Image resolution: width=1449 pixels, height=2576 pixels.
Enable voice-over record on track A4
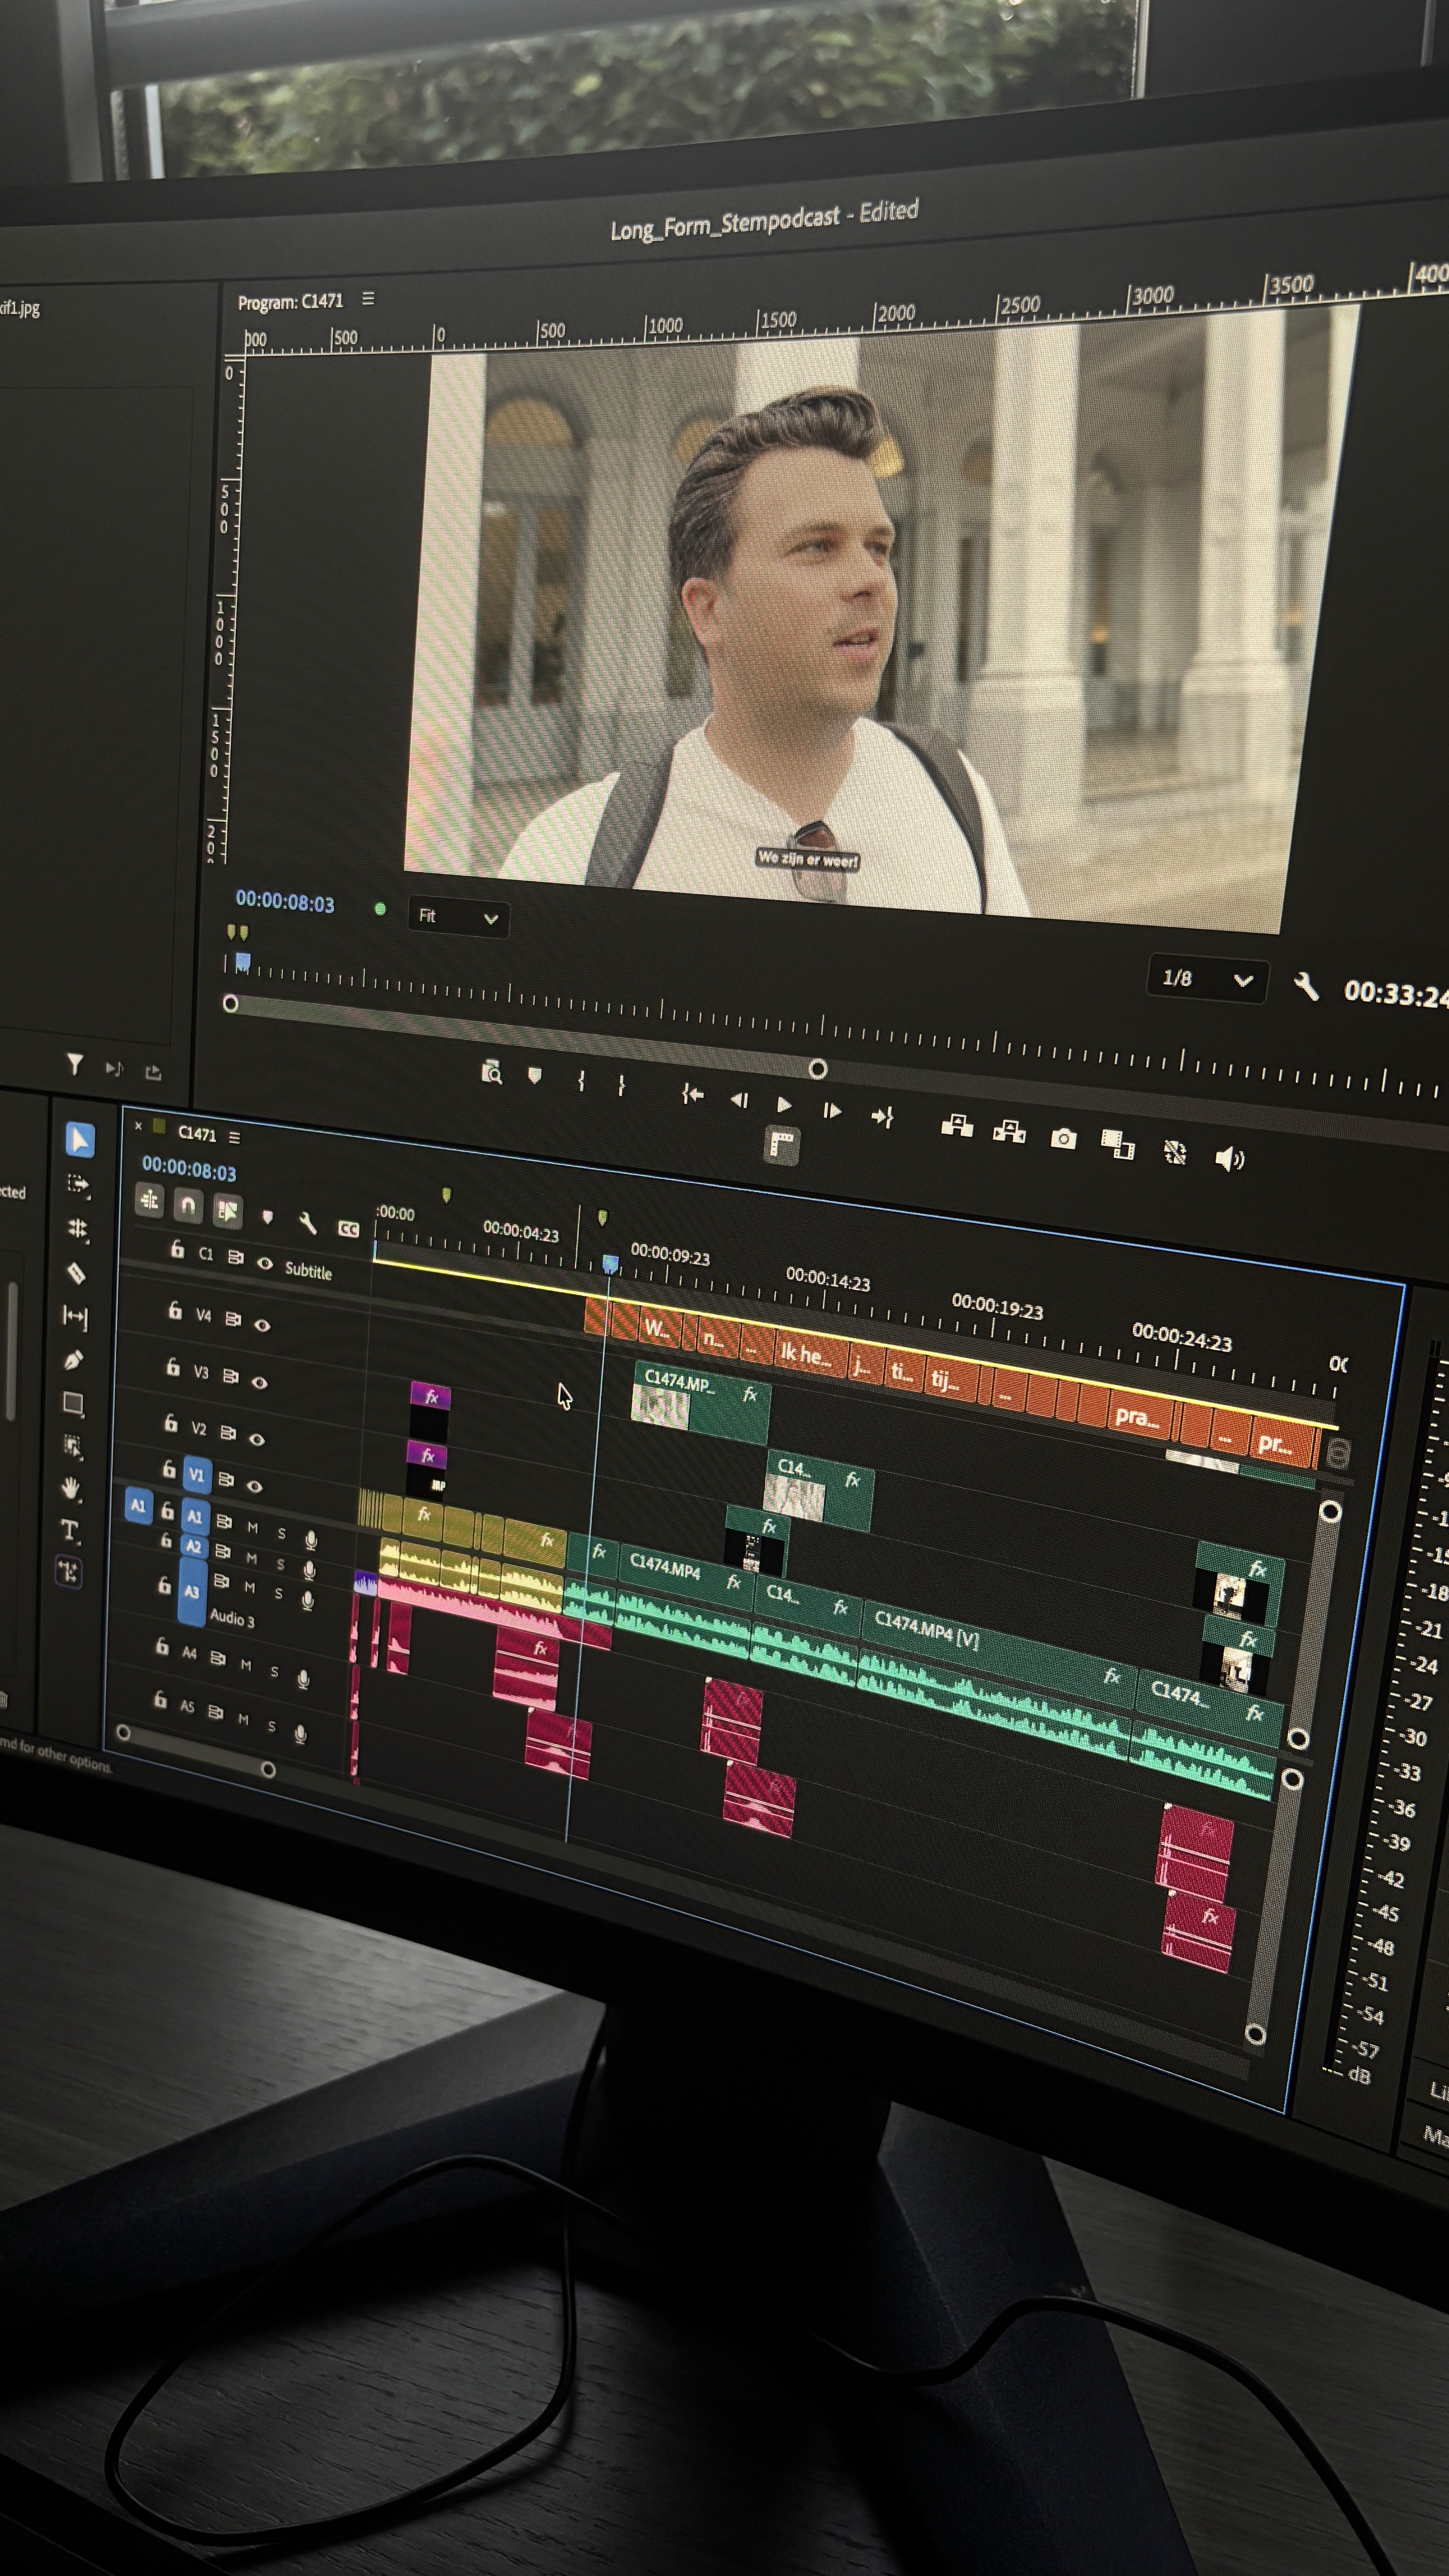coord(303,1678)
